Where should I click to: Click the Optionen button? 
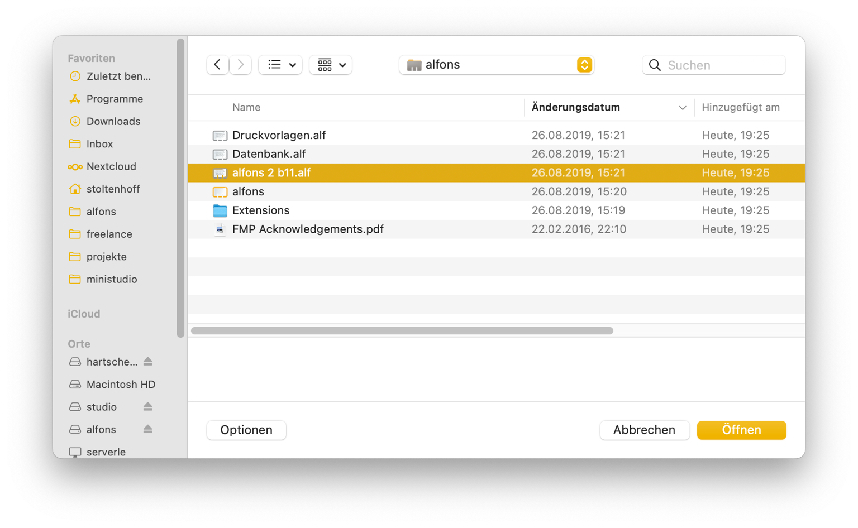pyautogui.click(x=246, y=430)
